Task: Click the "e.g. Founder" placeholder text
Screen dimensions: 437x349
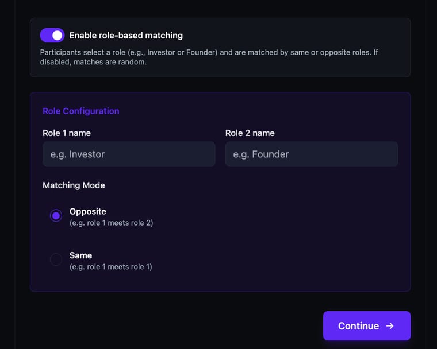Action: pos(261,154)
